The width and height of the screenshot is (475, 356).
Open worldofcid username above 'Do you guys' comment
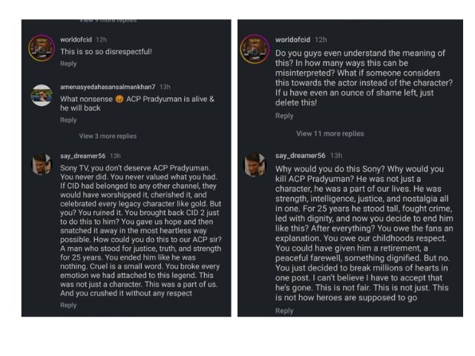click(292, 39)
